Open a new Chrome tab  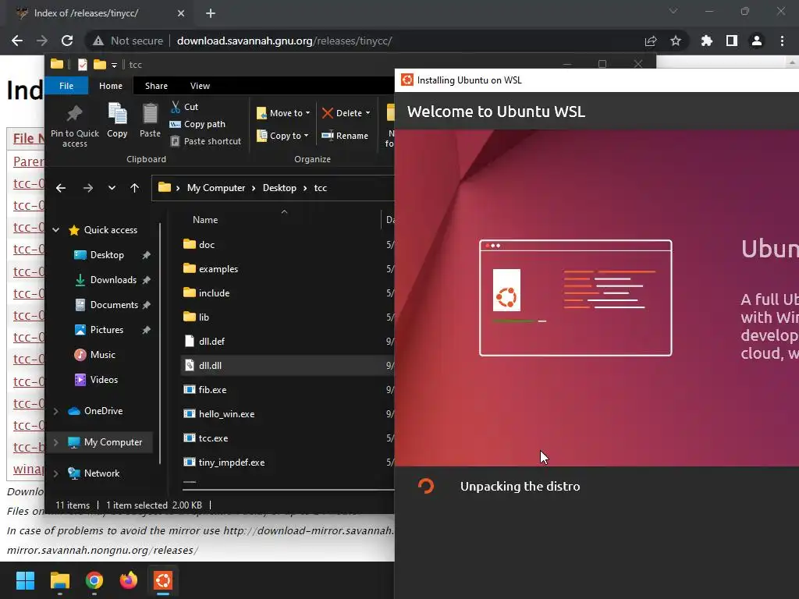[x=211, y=13]
